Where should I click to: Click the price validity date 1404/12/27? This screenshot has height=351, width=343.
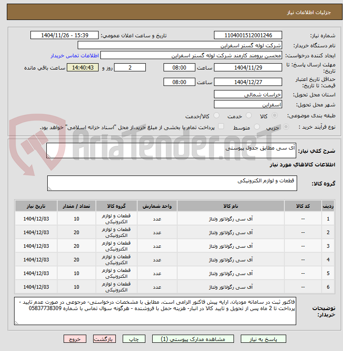(248, 82)
